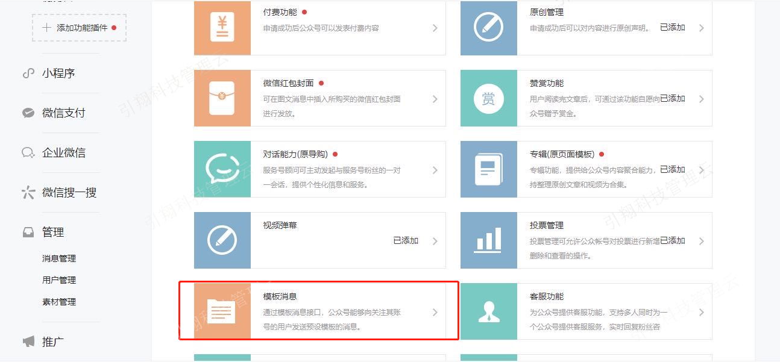The image size is (780, 362).
Task: Open 小程序 in the sidebar
Action: point(58,73)
